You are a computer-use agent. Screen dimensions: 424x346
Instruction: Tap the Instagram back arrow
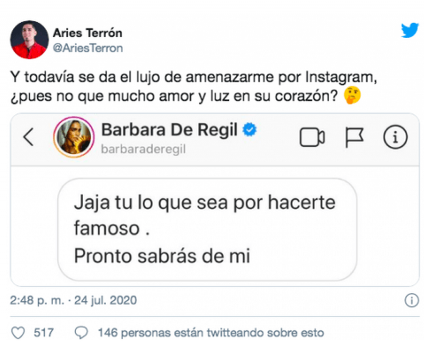point(29,137)
